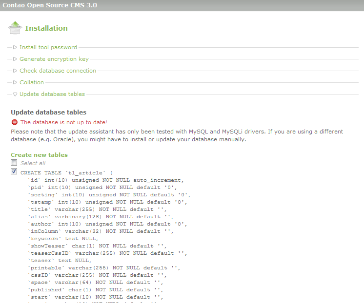Uncheck the CREATE TABLE tl_article checkbox
The height and width of the screenshot is (303, 364).
point(14,172)
